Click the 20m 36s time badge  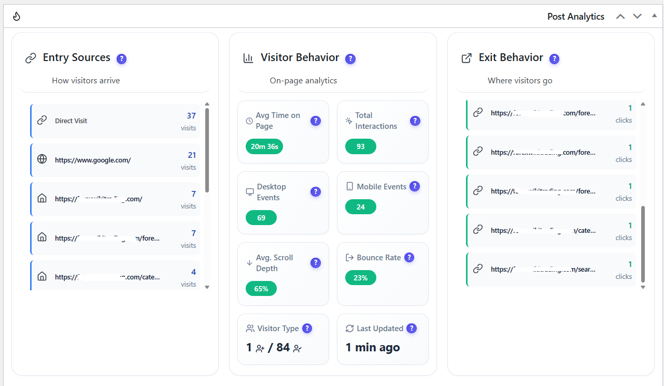(264, 146)
